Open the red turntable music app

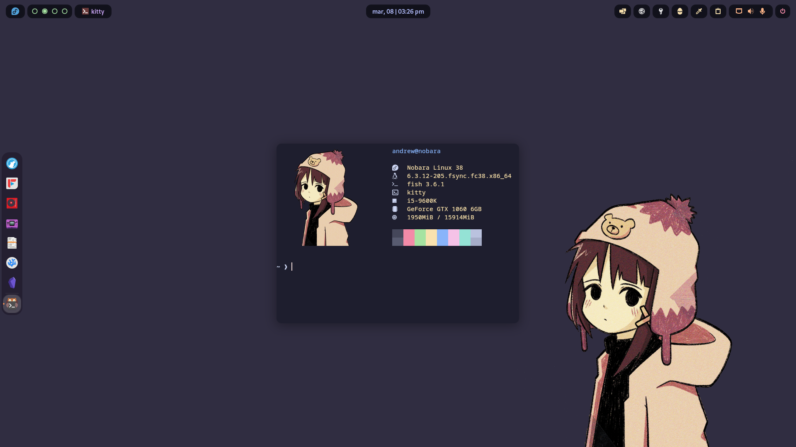point(12,203)
